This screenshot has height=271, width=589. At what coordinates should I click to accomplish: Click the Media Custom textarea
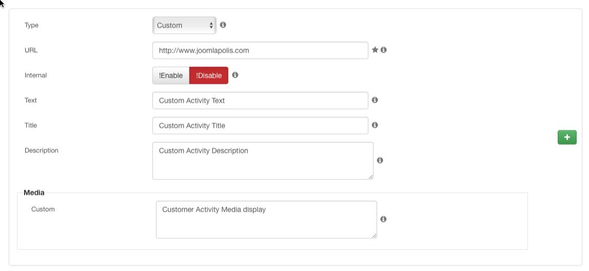coord(266,219)
